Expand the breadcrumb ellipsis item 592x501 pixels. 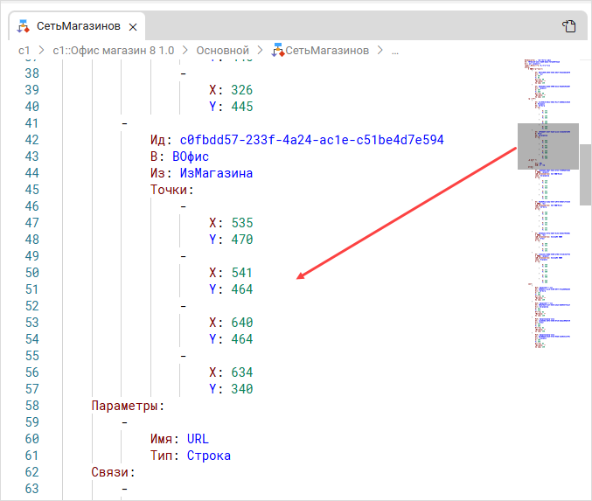(394, 51)
